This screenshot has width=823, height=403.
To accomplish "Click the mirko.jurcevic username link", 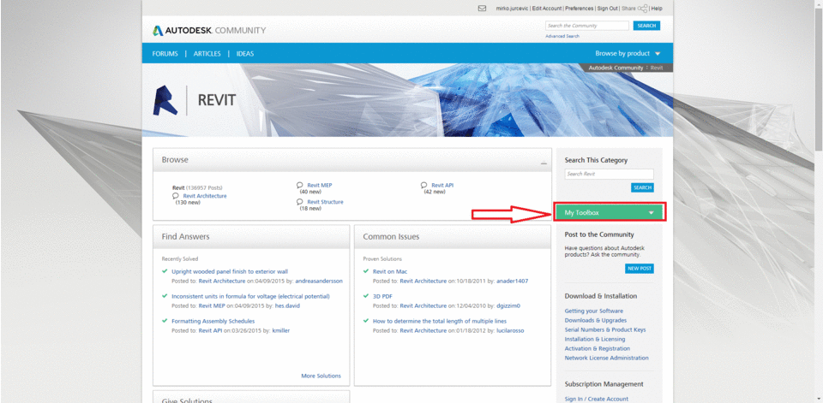I will point(512,9).
